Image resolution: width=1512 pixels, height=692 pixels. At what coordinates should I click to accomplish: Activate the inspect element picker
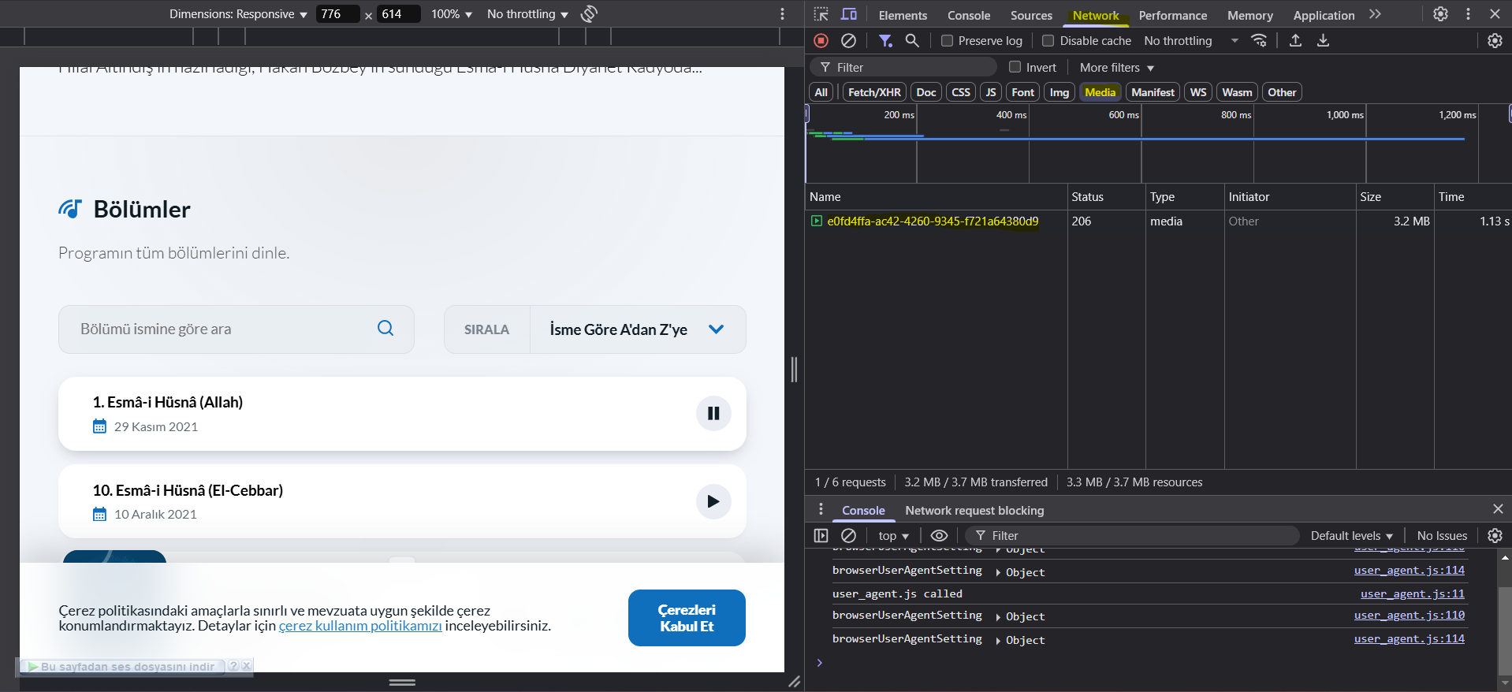tap(821, 14)
